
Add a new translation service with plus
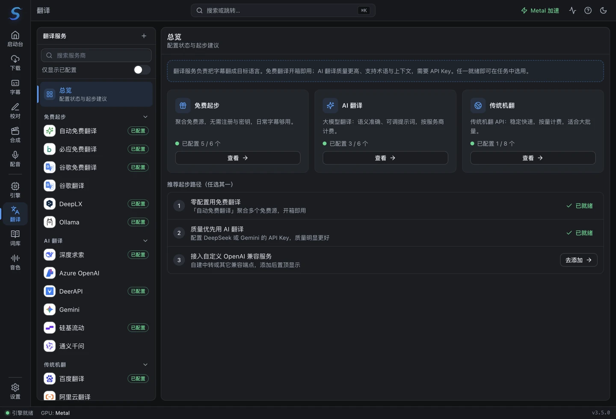144,36
